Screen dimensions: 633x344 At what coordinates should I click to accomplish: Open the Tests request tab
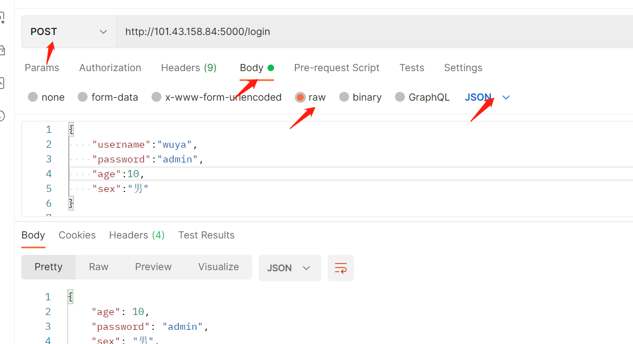coord(411,68)
